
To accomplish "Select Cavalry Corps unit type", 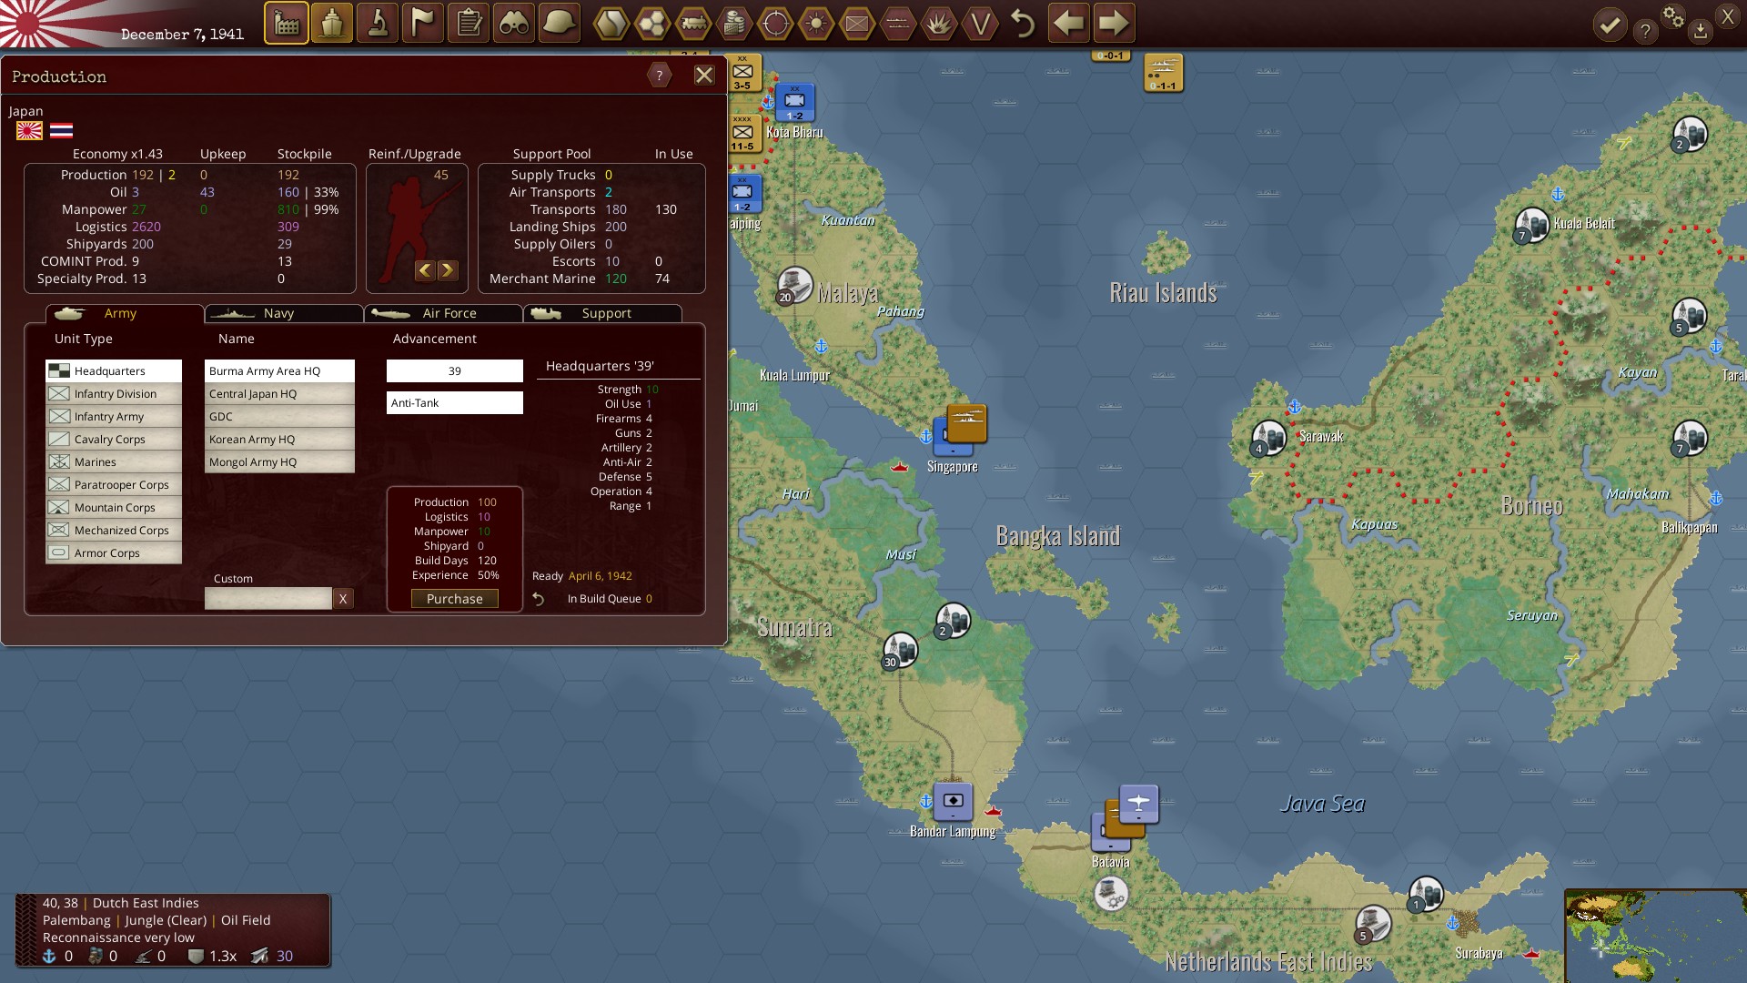I will pos(114,439).
